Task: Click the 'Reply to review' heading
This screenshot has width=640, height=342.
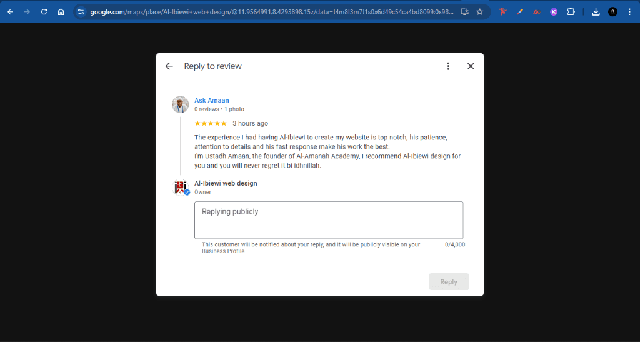Action: 212,66
